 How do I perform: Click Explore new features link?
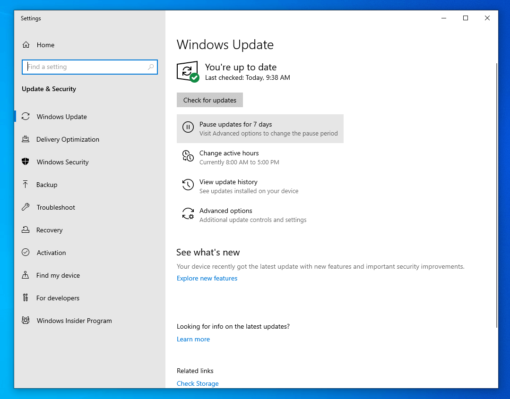coord(207,278)
